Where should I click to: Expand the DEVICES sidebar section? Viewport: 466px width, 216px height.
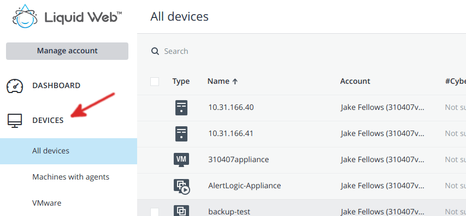click(x=48, y=120)
